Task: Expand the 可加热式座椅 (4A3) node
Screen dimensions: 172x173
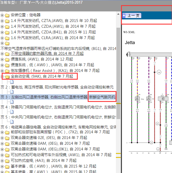Action: [2, 161]
